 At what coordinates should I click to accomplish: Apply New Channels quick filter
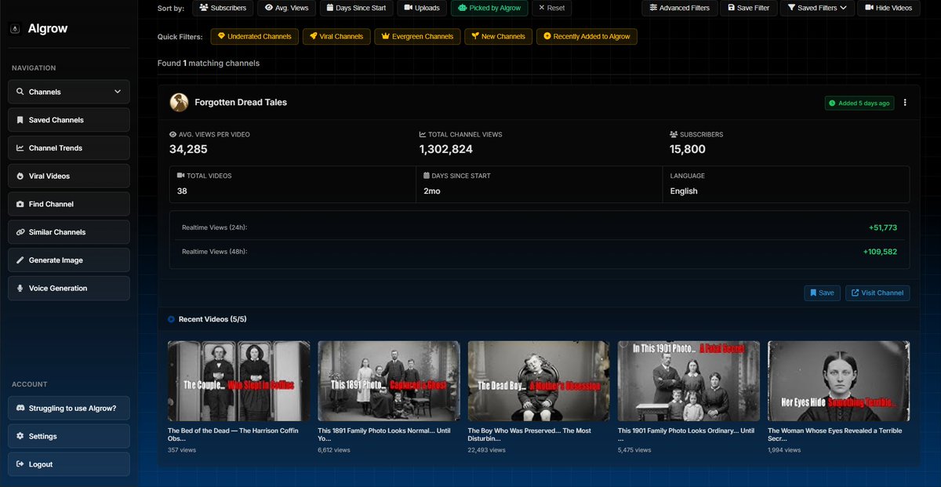[x=499, y=36]
